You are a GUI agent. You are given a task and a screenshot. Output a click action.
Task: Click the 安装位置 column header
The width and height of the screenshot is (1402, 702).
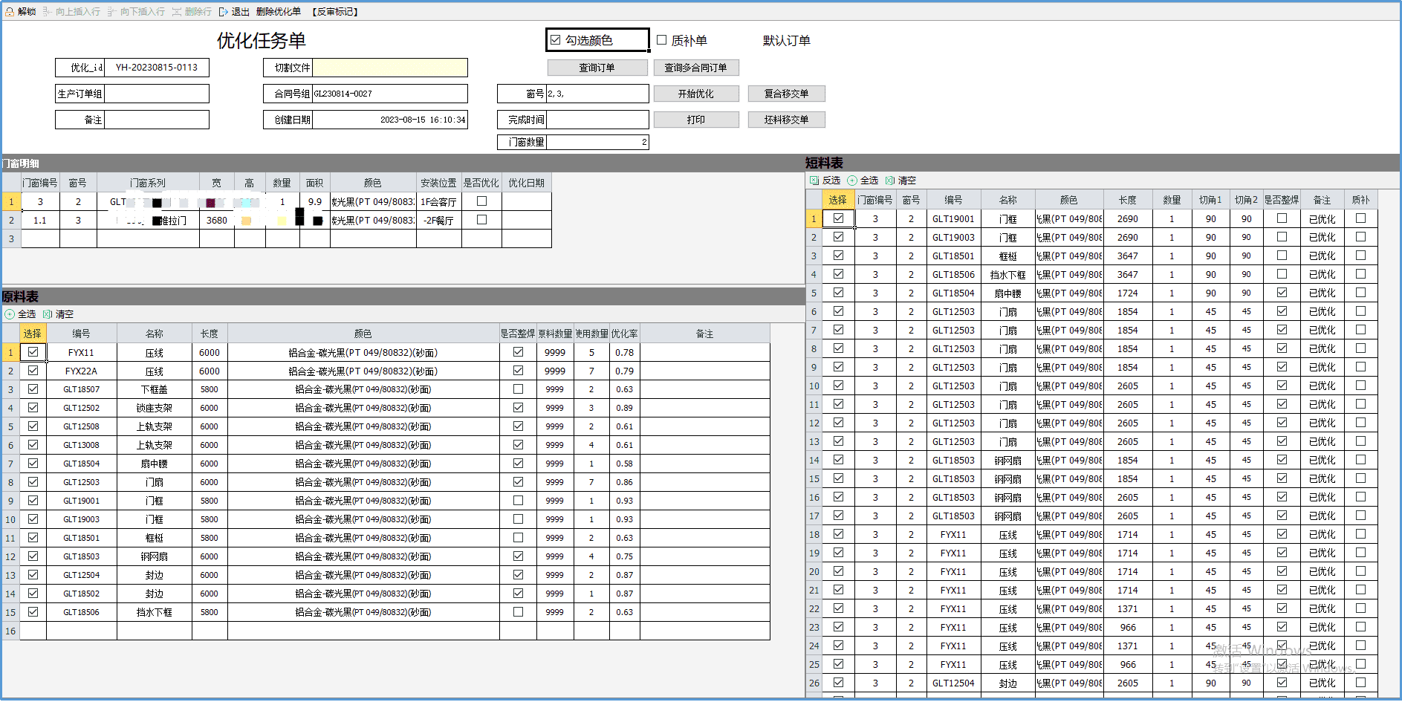point(438,183)
